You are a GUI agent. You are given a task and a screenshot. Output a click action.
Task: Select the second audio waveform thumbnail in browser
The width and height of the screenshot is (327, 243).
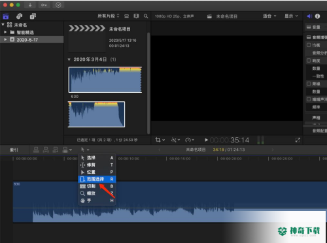pyautogui.click(x=96, y=114)
